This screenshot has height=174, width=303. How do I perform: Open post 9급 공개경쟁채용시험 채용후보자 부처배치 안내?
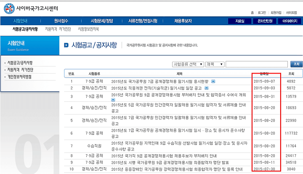coord(164,156)
